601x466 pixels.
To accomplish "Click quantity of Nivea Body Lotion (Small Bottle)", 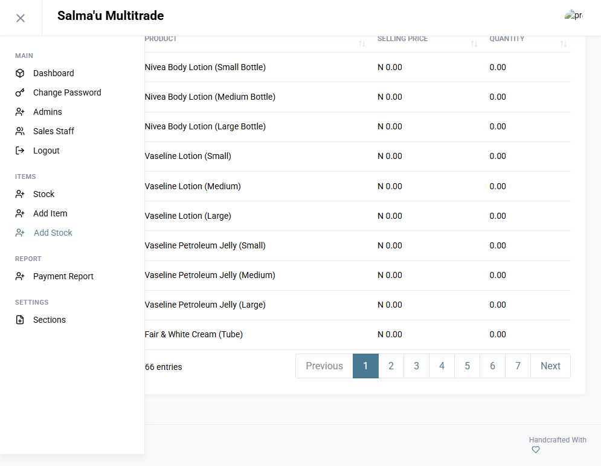I will coord(498,67).
